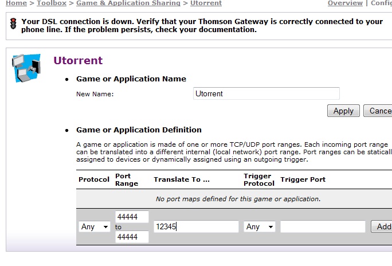
Task: Open the Trigger Protocol dropdown
Action: click(259, 227)
